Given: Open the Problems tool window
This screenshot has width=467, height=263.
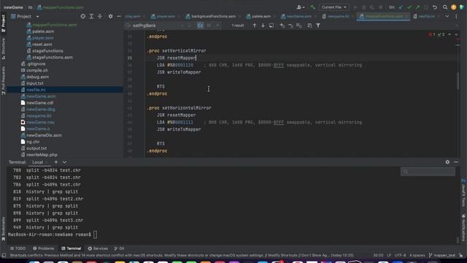Looking at the screenshot, I should [44, 248].
